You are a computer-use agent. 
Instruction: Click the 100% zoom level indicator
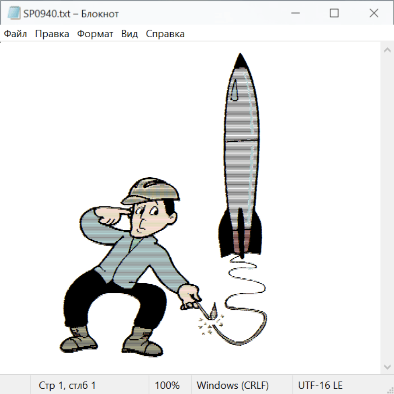[167, 385]
